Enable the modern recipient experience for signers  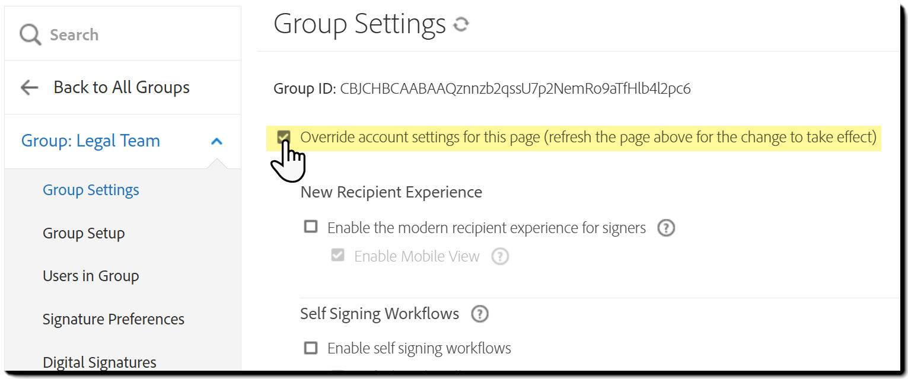(311, 227)
